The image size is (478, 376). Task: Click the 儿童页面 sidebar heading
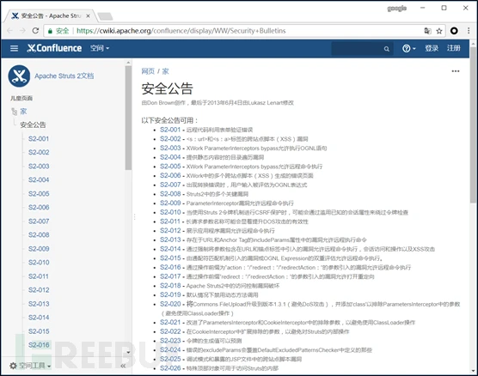pyautogui.click(x=21, y=98)
